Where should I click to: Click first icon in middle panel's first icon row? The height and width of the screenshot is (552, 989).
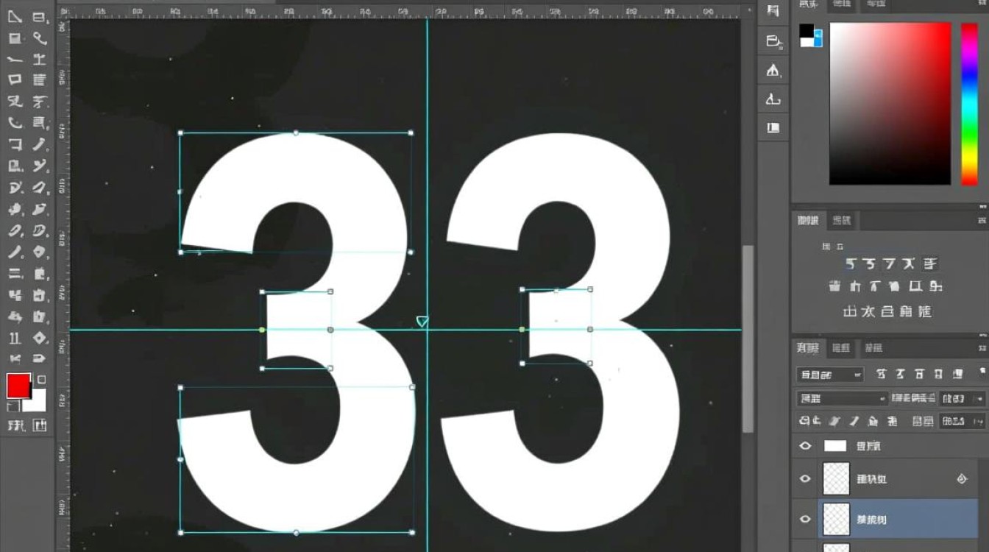[850, 263]
